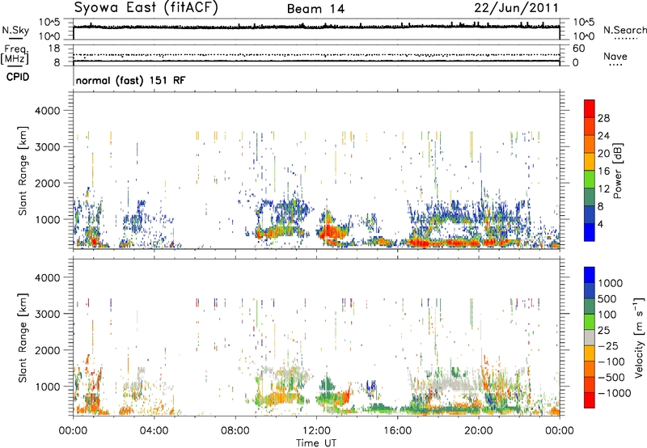Click the "Power [dB]" colorbar title
The height and width of the screenshot is (448, 647).
pos(617,171)
